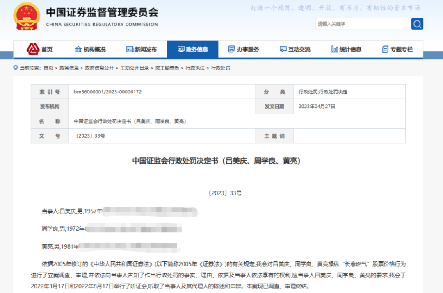Viewport: 443px width, 293px height.
Task: Click the main article heading
Action: click(x=217, y=161)
